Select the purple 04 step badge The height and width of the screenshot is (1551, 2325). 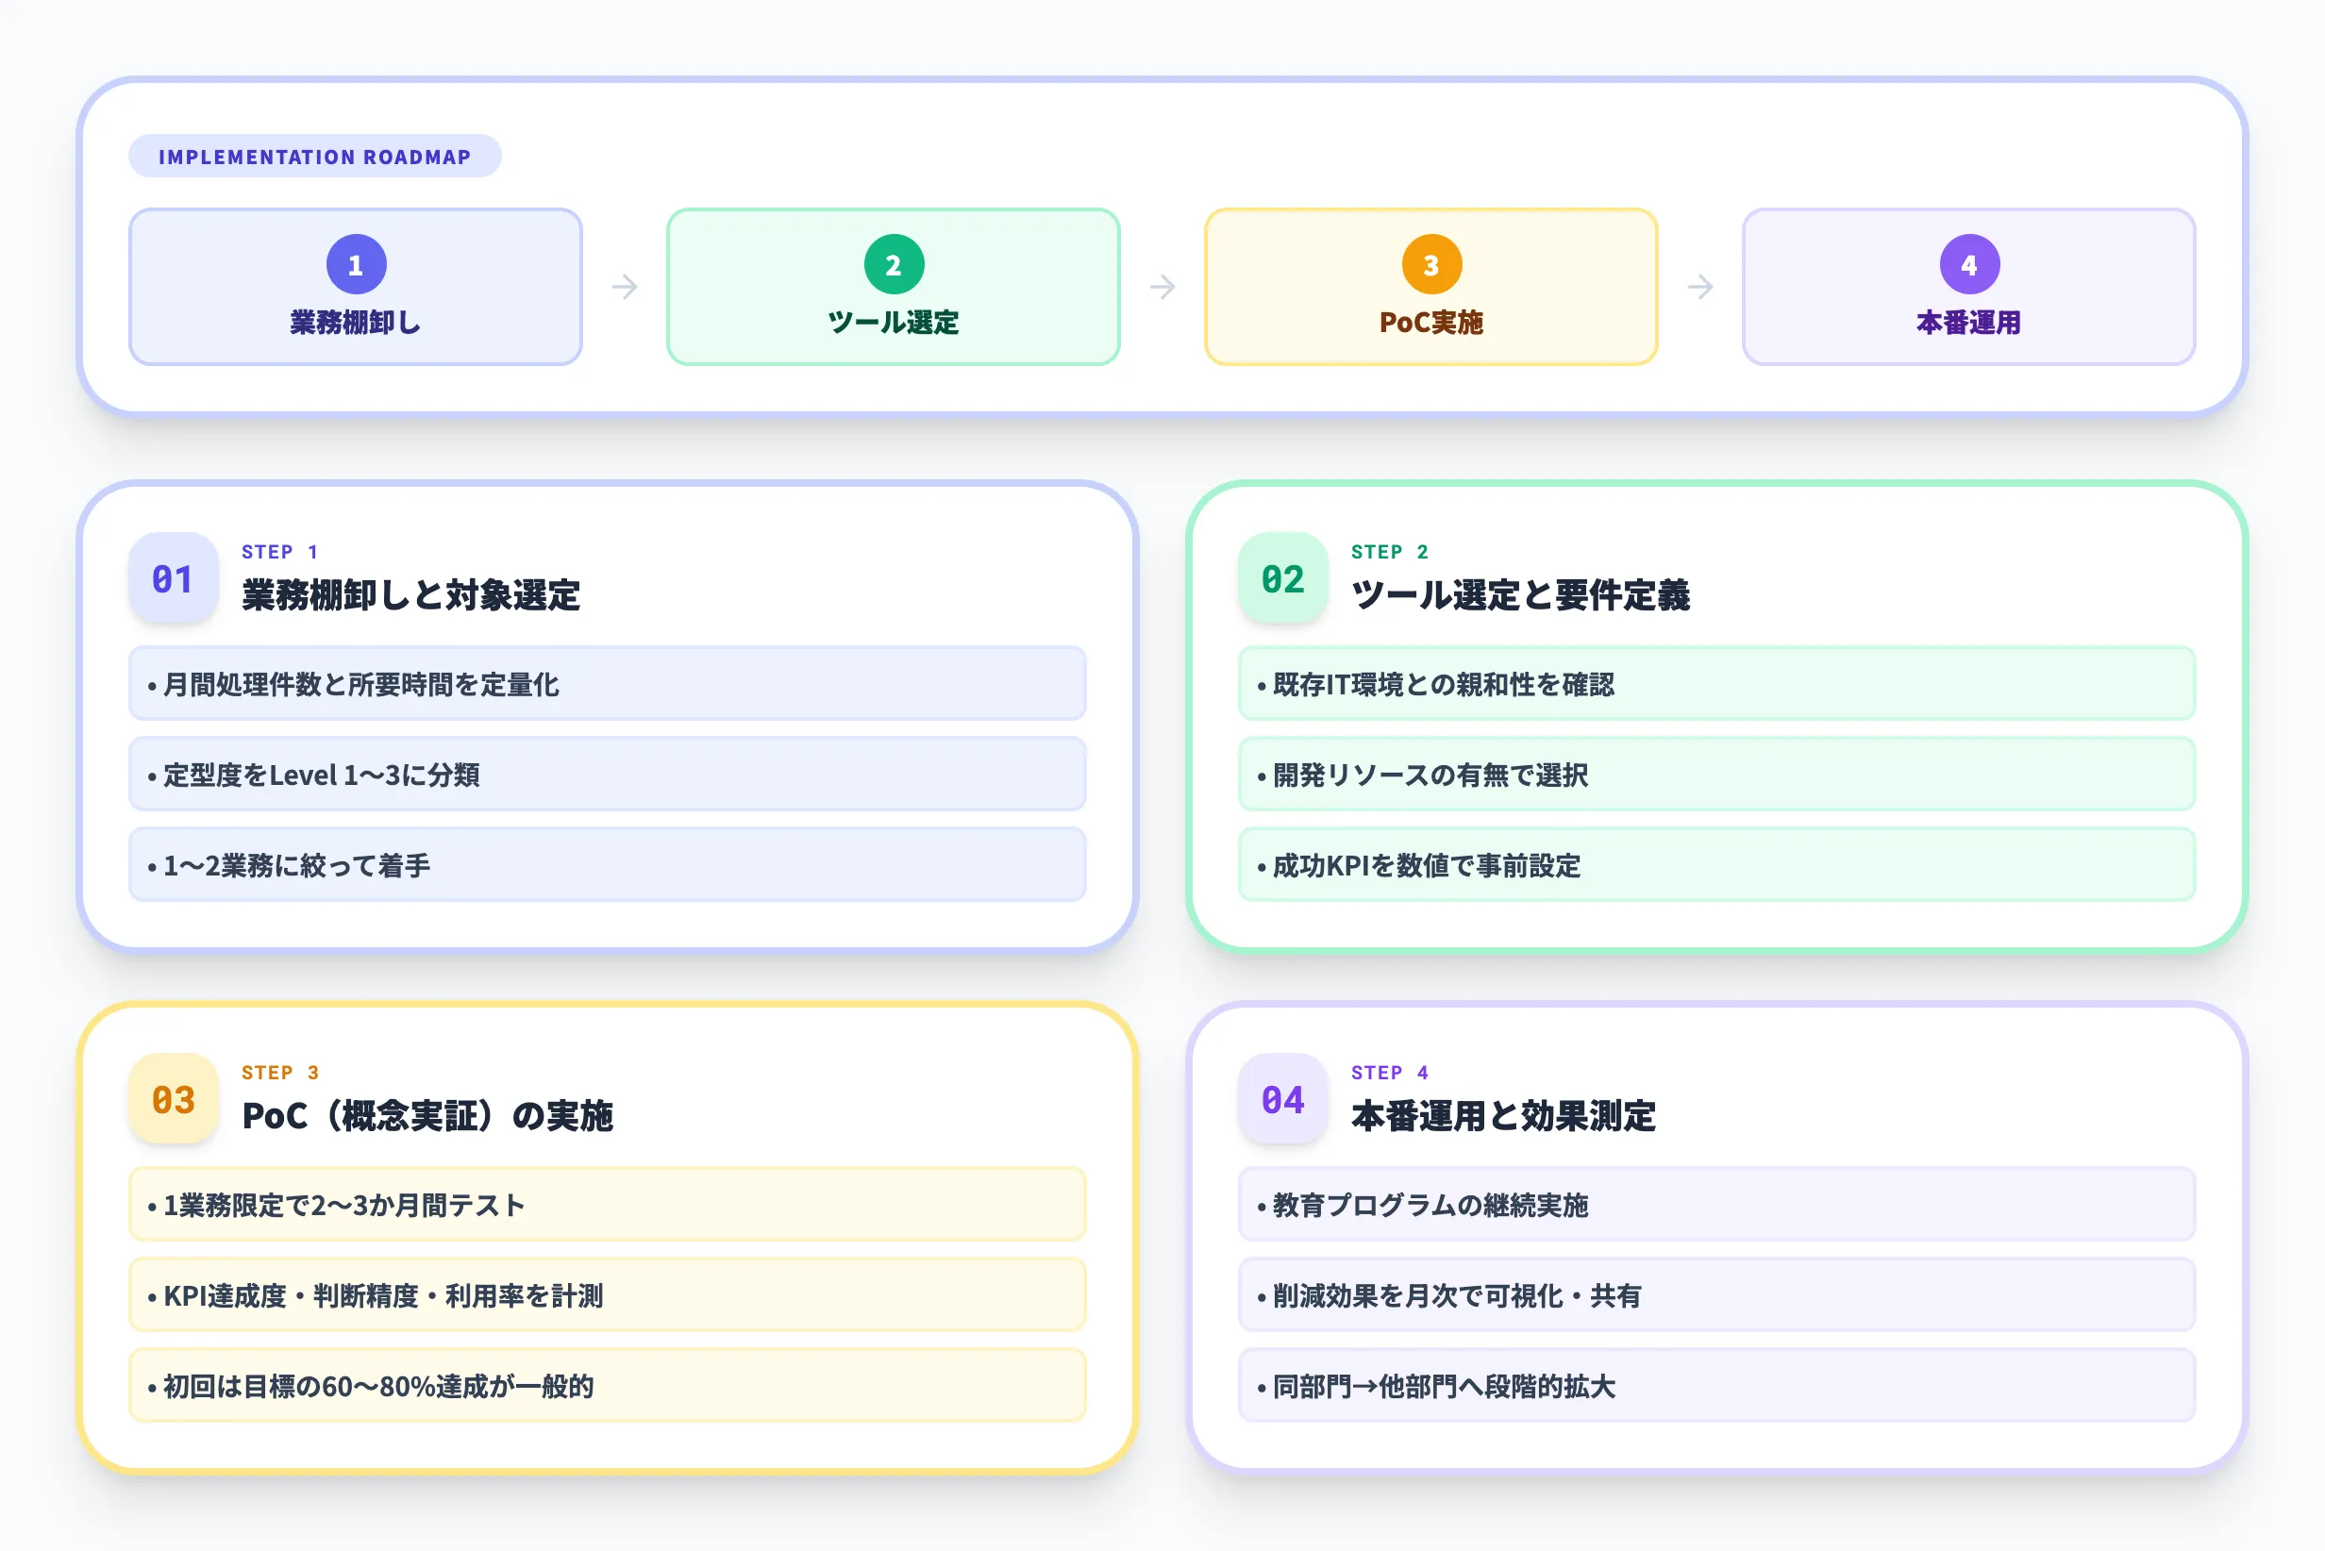pyautogui.click(x=1282, y=1098)
